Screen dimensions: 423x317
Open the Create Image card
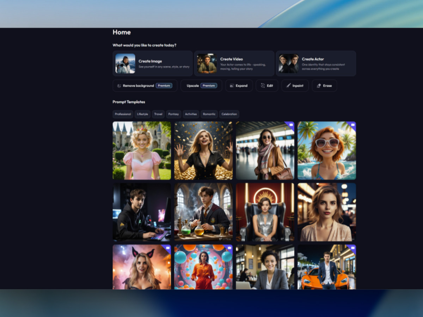point(153,63)
